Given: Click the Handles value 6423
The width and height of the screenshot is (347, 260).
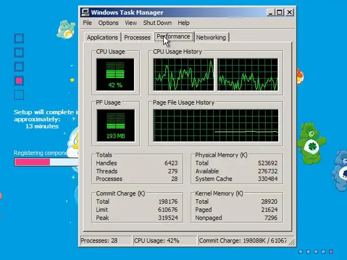Looking at the screenshot, I should tap(171, 163).
